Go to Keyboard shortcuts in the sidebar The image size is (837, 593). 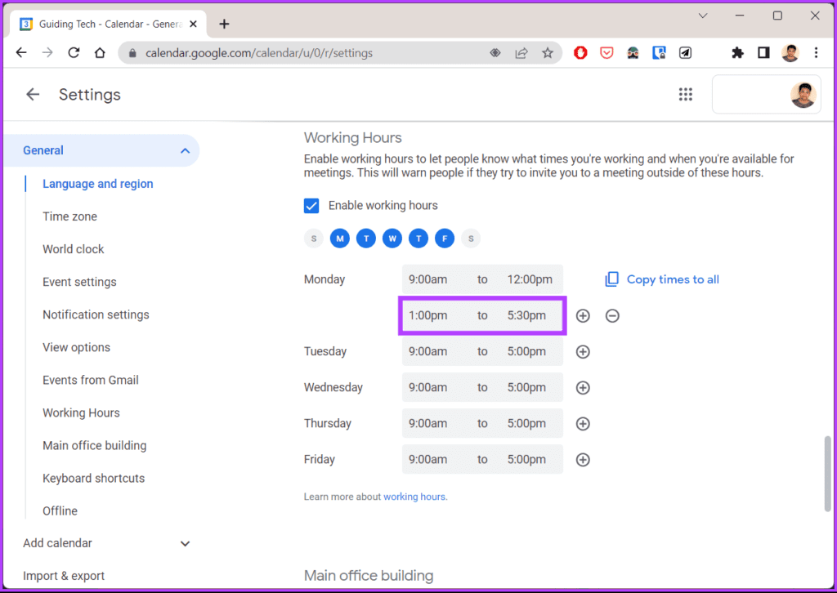[93, 479]
